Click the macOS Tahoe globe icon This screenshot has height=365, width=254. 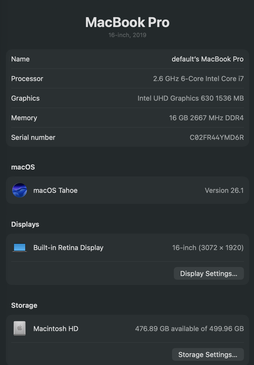(20, 190)
